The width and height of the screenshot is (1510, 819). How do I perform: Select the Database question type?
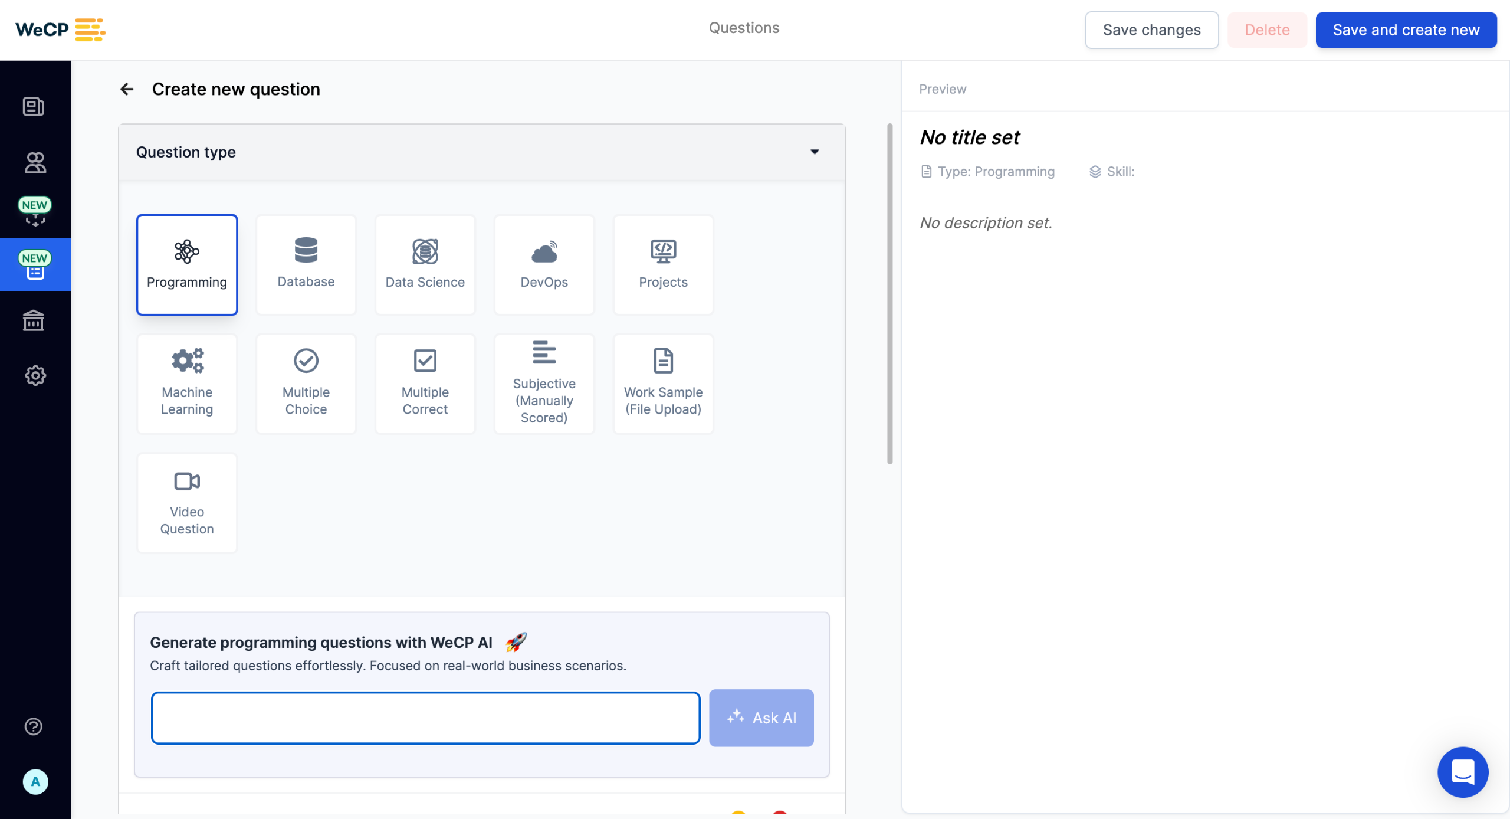pos(306,265)
